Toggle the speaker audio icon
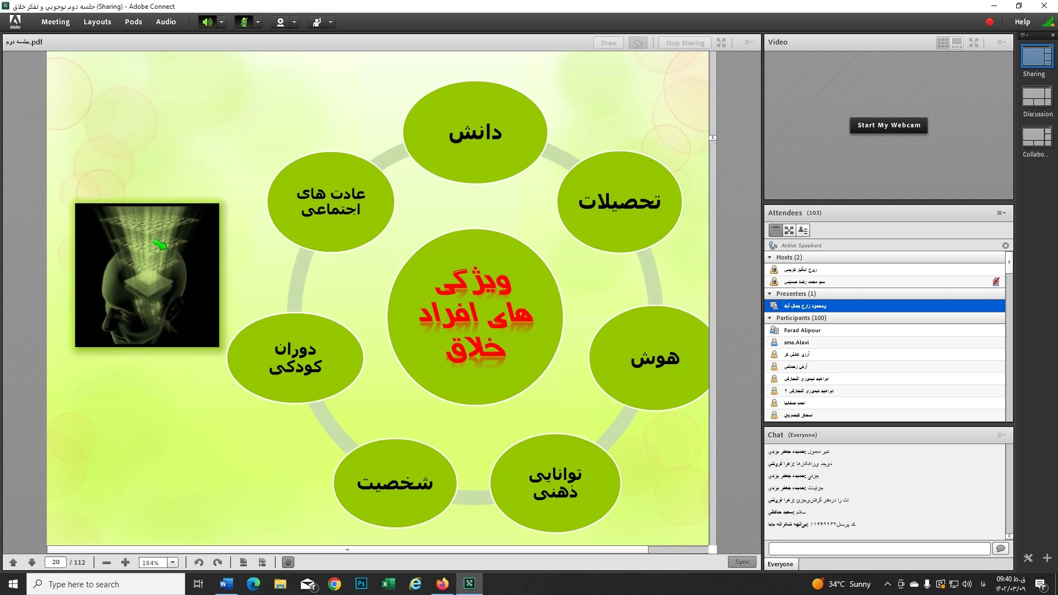 (207, 22)
